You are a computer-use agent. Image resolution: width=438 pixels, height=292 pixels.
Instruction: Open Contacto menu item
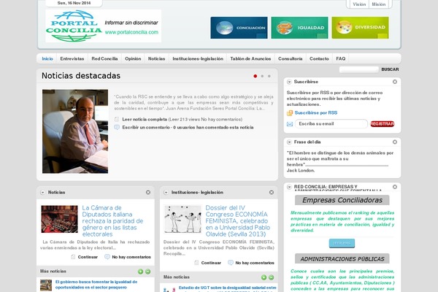pos(319,58)
